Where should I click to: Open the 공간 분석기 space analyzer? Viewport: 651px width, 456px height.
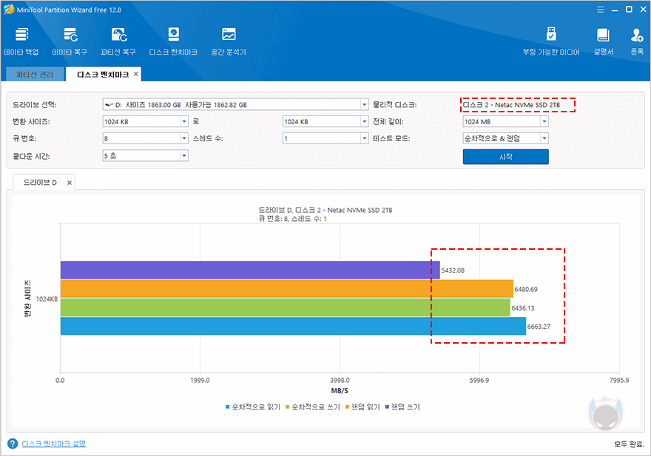(x=229, y=41)
